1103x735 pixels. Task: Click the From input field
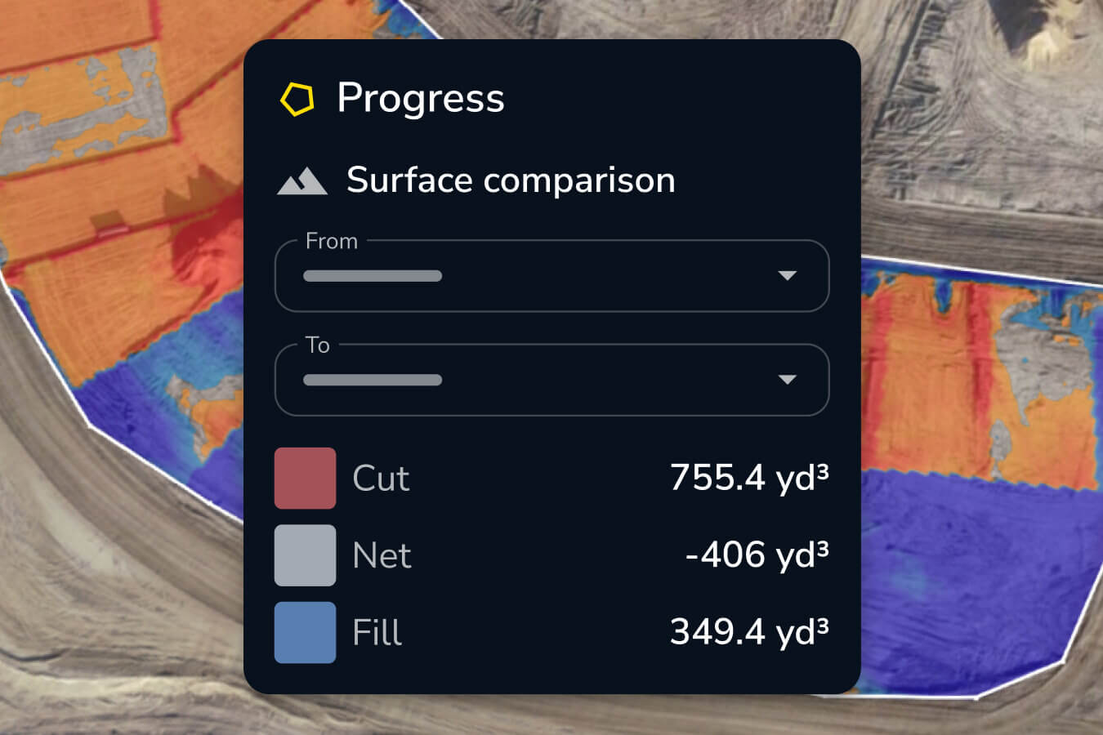(490, 276)
